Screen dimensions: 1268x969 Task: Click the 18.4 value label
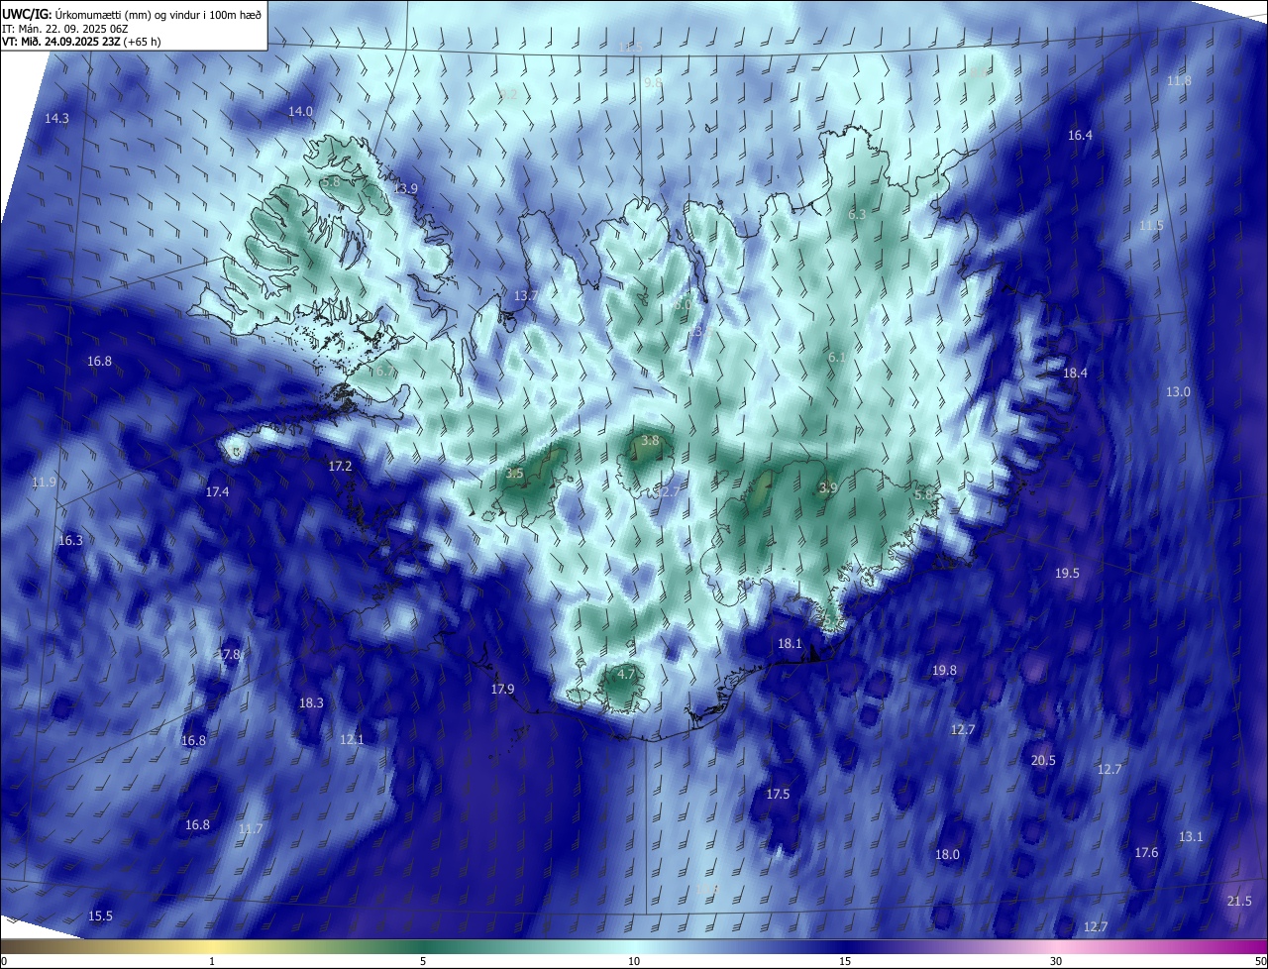click(x=1075, y=373)
